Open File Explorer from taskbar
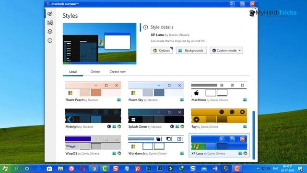 60,169
